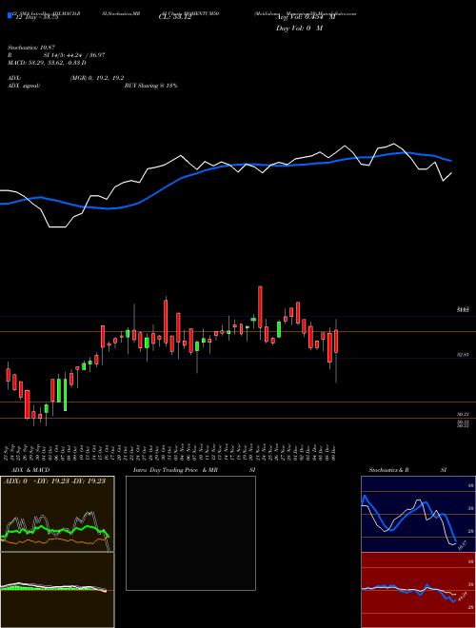
Task: Open the ADX indicator chart panel
Action: click(x=57, y=514)
